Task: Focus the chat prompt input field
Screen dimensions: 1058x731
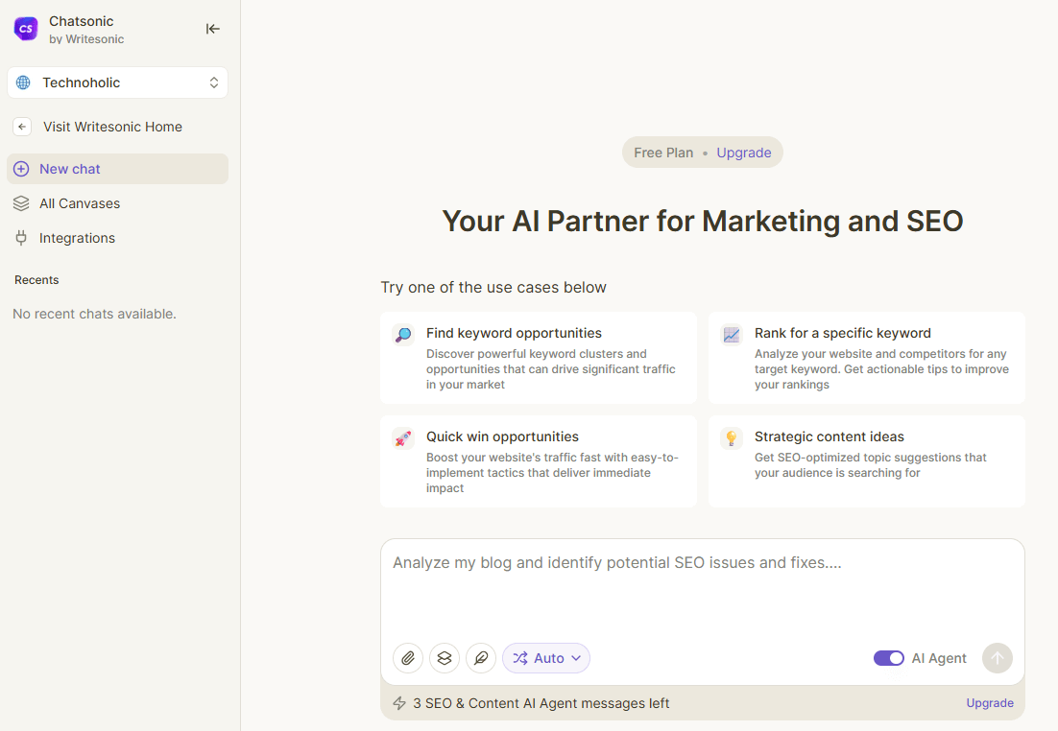Action: [703, 587]
